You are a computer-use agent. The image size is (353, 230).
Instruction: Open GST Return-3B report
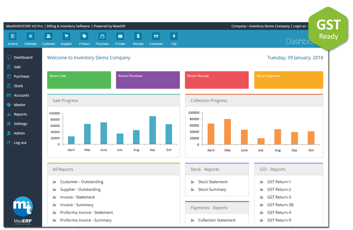(280, 205)
